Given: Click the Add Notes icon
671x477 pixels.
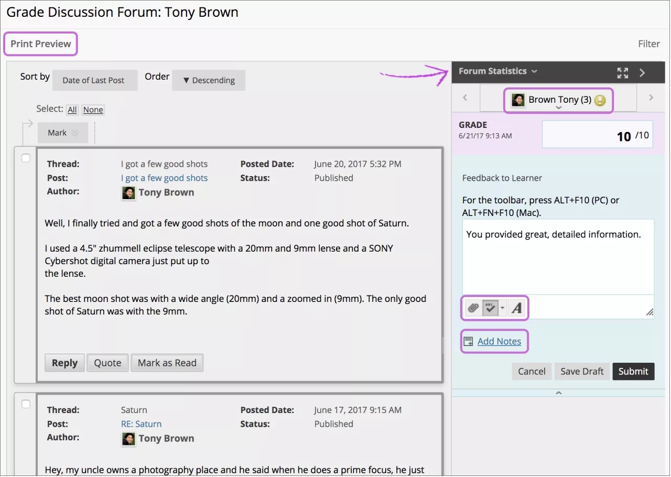Looking at the screenshot, I should pyautogui.click(x=468, y=341).
